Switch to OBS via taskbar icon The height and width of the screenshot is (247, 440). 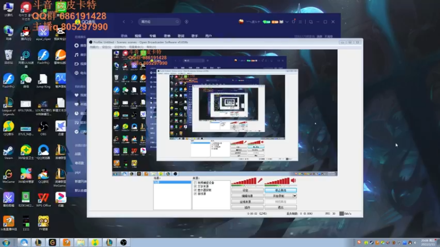(x=123, y=243)
